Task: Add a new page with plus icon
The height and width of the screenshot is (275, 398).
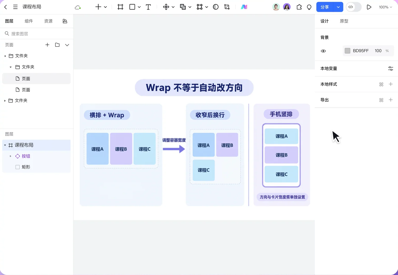Action: tap(47, 45)
